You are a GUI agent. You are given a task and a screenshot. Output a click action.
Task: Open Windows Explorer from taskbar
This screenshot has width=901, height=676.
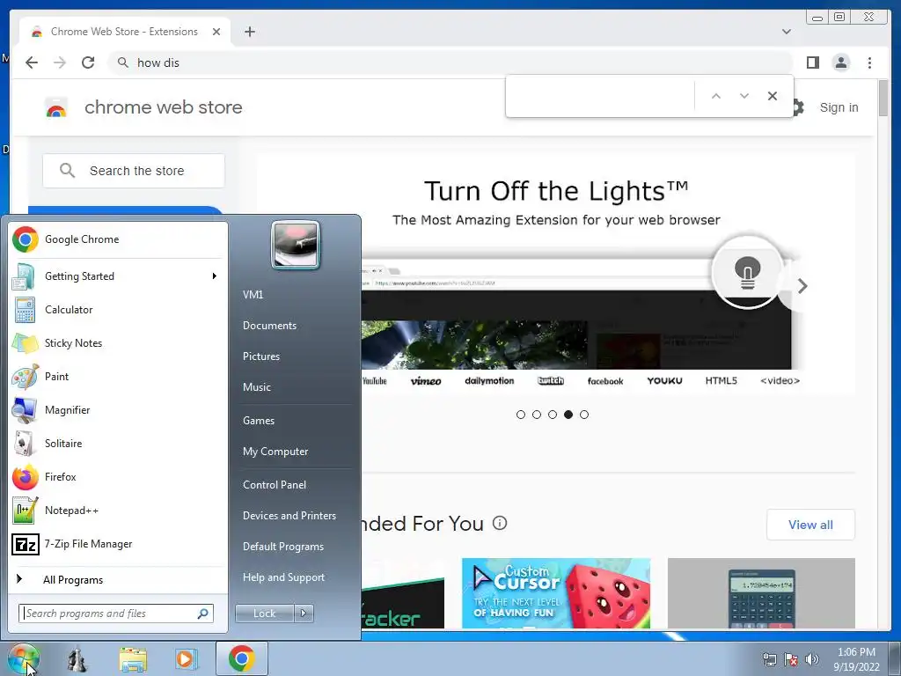coord(133,659)
